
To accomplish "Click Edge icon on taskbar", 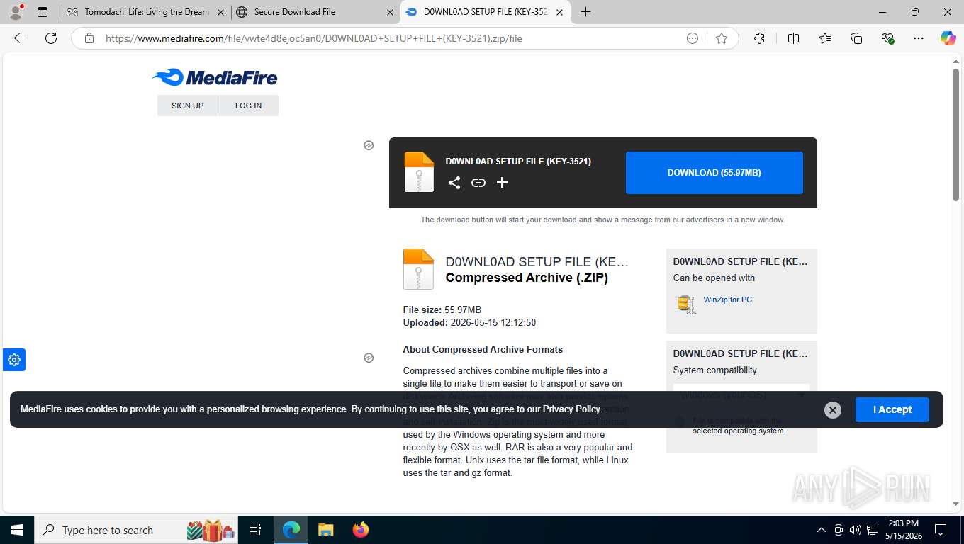I will [x=291, y=530].
